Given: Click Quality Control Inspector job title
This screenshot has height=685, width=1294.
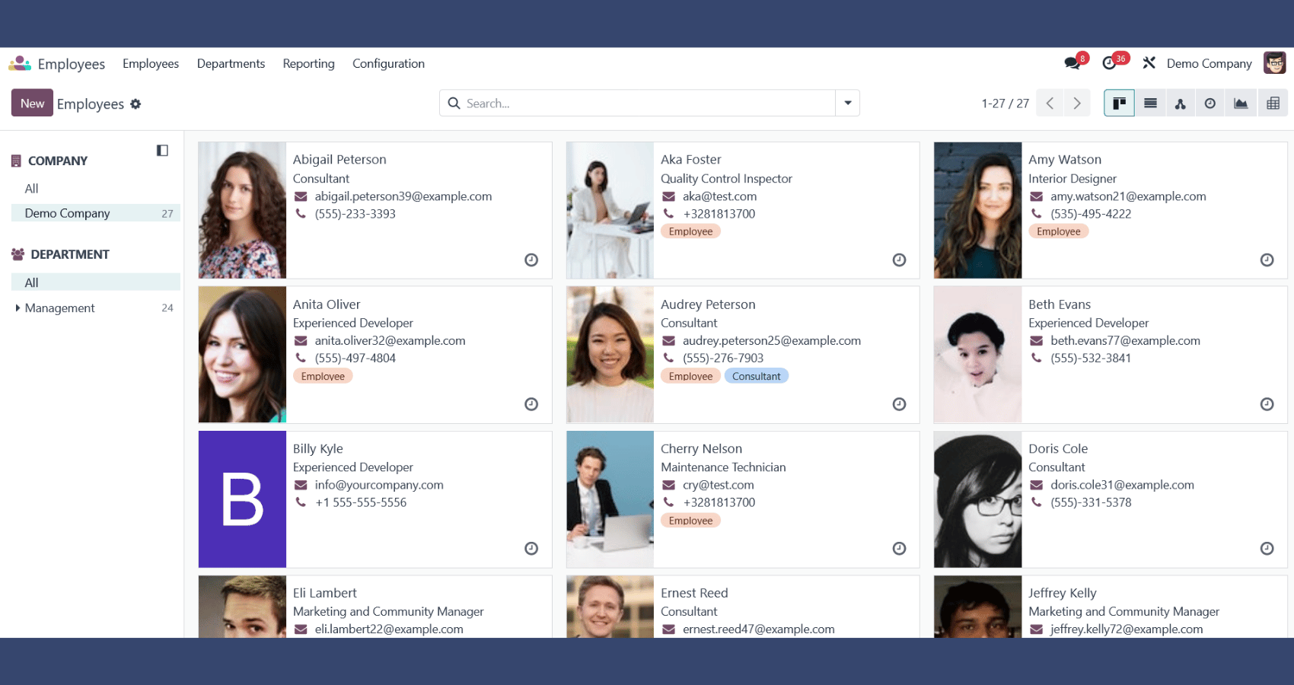Looking at the screenshot, I should tap(726, 179).
